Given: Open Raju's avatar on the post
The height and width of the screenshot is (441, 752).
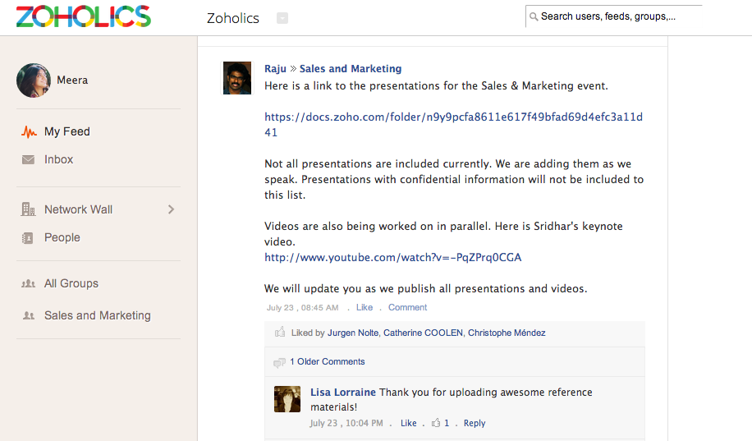Looking at the screenshot, I should (237, 78).
